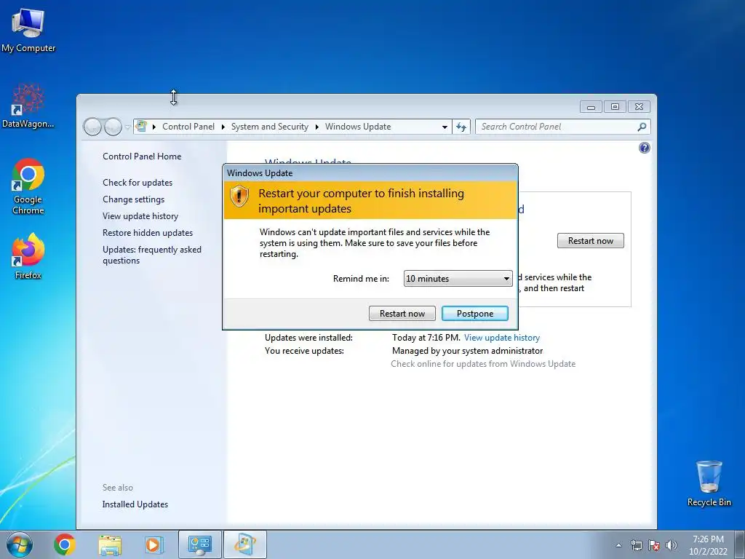Expand the arrow before Control Panel breadcrumb
The image size is (745, 559).
tap(154, 127)
